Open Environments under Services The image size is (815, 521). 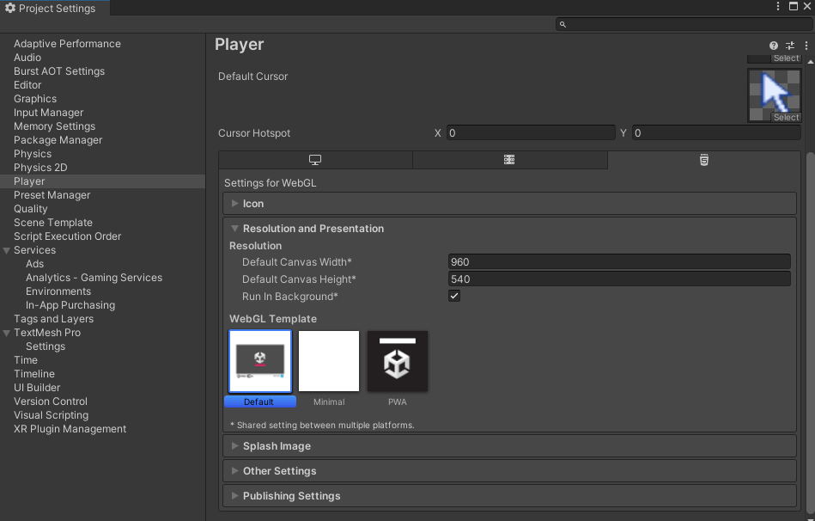[58, 291]
